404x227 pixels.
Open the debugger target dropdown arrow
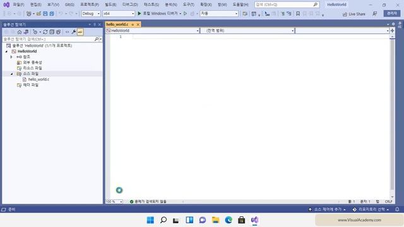tap(180, 14)
